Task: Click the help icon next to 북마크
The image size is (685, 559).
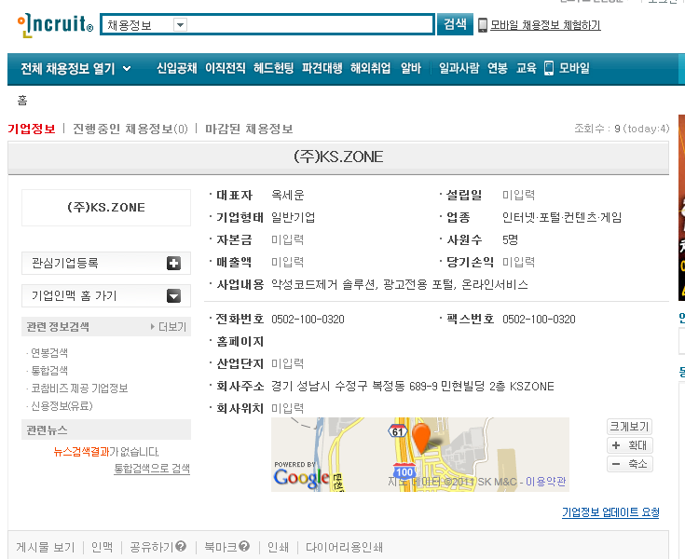Action: (x=247, y=547)
